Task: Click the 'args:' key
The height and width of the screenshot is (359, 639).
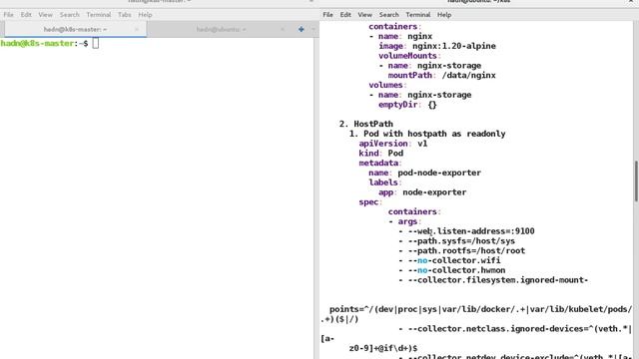Action: [409, 221]
